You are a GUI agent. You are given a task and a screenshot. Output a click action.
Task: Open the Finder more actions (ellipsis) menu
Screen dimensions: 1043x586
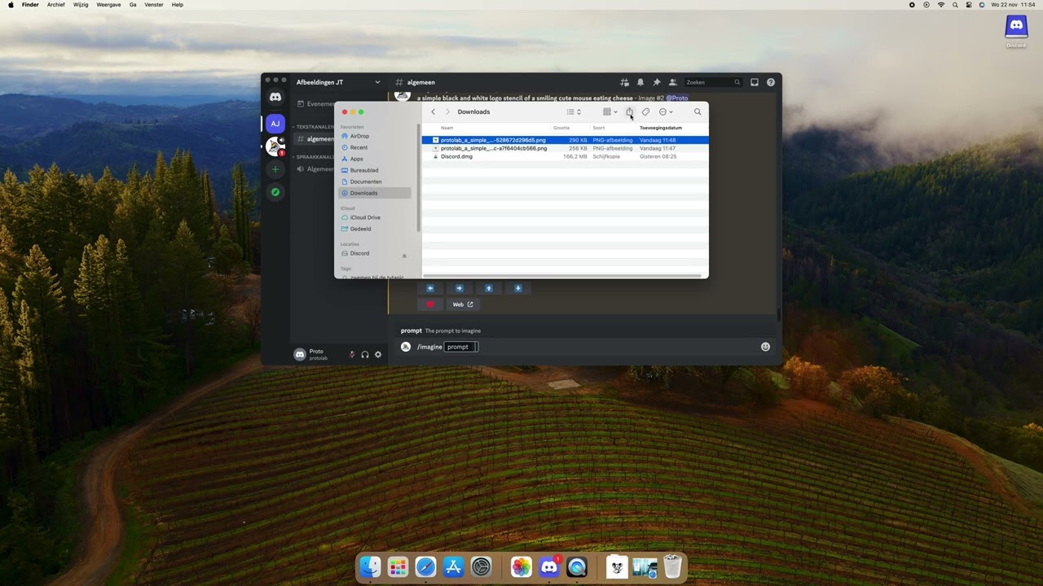coord(666,112)
